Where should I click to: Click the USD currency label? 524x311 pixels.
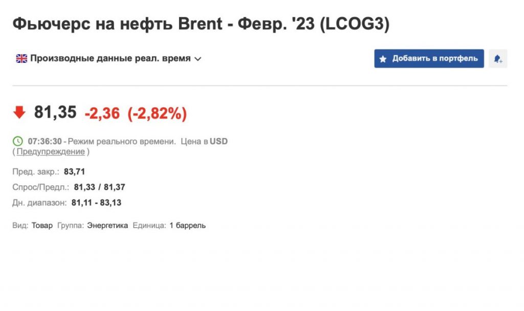[219, 141]
